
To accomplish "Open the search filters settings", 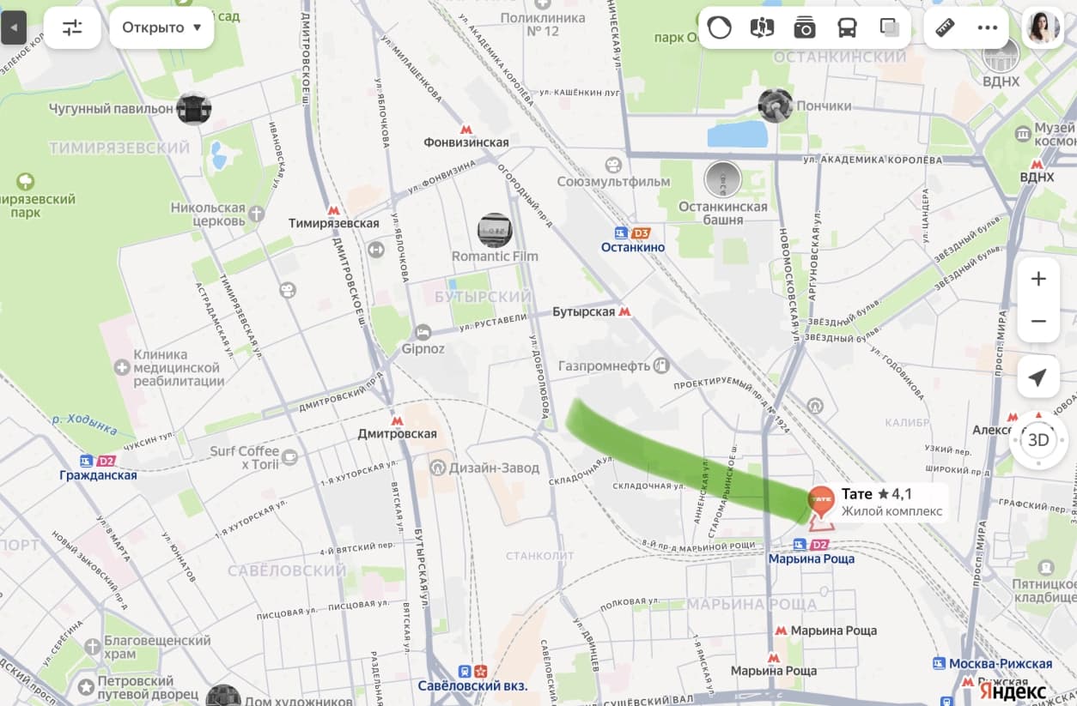I will pos(72,27).
